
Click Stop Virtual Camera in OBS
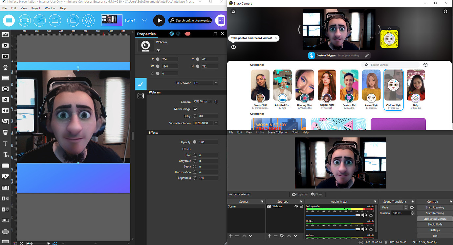434,218
